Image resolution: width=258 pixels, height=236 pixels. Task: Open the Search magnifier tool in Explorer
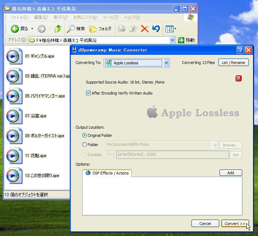(x=71, y=29)
